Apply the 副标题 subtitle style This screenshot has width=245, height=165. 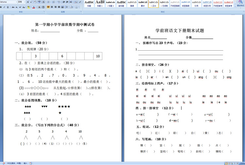(x=121, y=4)
